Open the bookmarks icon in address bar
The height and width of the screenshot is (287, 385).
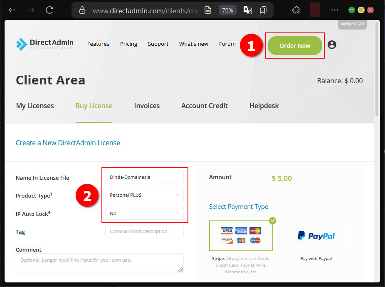pyautogui.click(x=263, y=10)
